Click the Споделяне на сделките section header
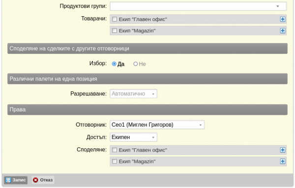The image size is (295, 188). point(147,49)
